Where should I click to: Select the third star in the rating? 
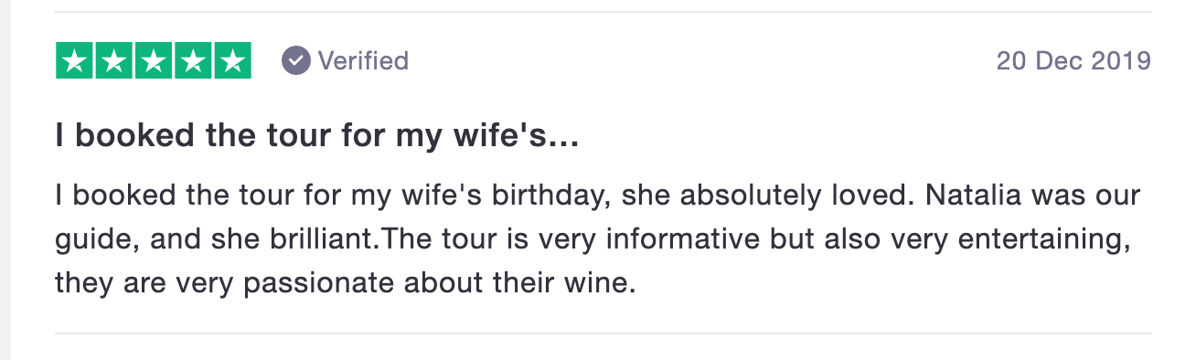tap(154, 61)
